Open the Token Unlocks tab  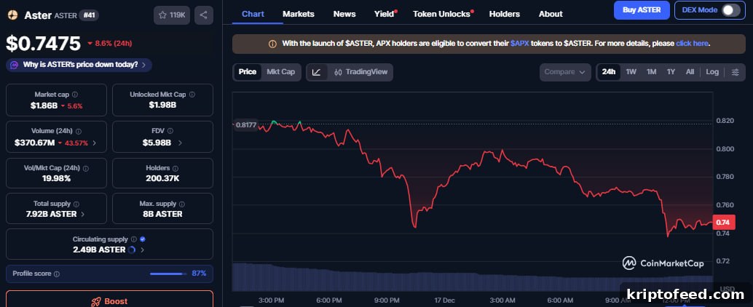click(x=442, y=14)
